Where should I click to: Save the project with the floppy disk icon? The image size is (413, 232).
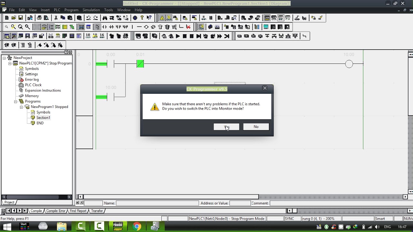click(21, 18)
